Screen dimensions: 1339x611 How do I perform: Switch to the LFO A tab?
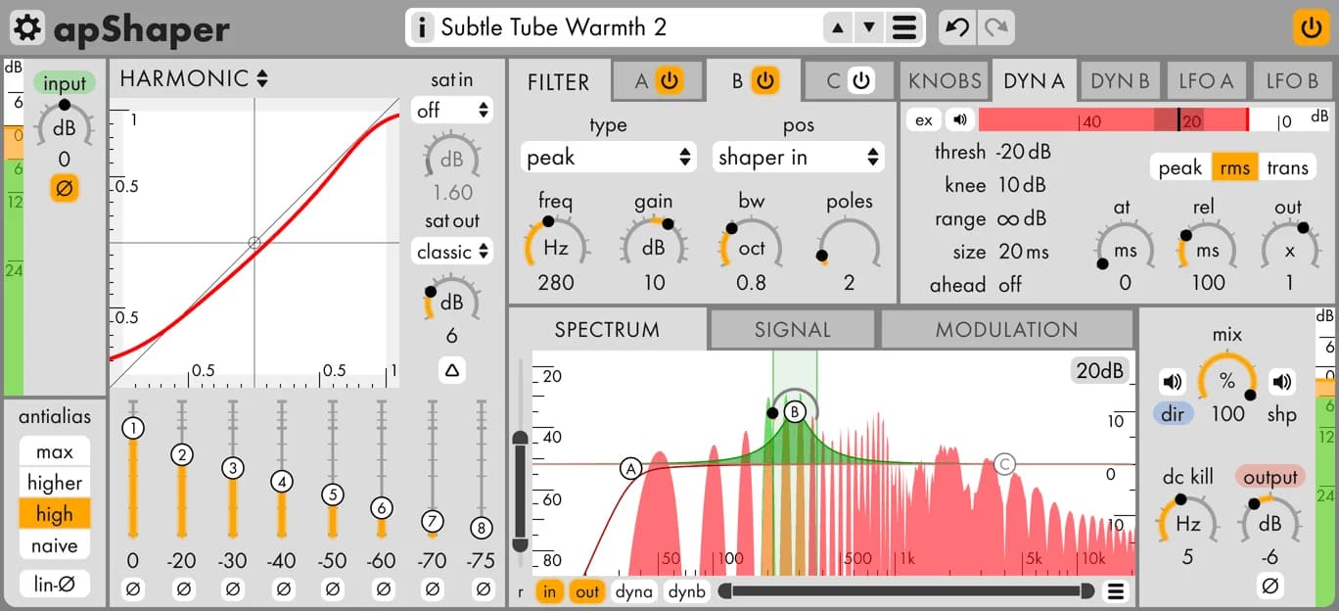click(x=1205, y=81)
